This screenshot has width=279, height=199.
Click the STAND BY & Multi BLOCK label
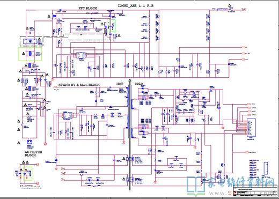(79, 85)
